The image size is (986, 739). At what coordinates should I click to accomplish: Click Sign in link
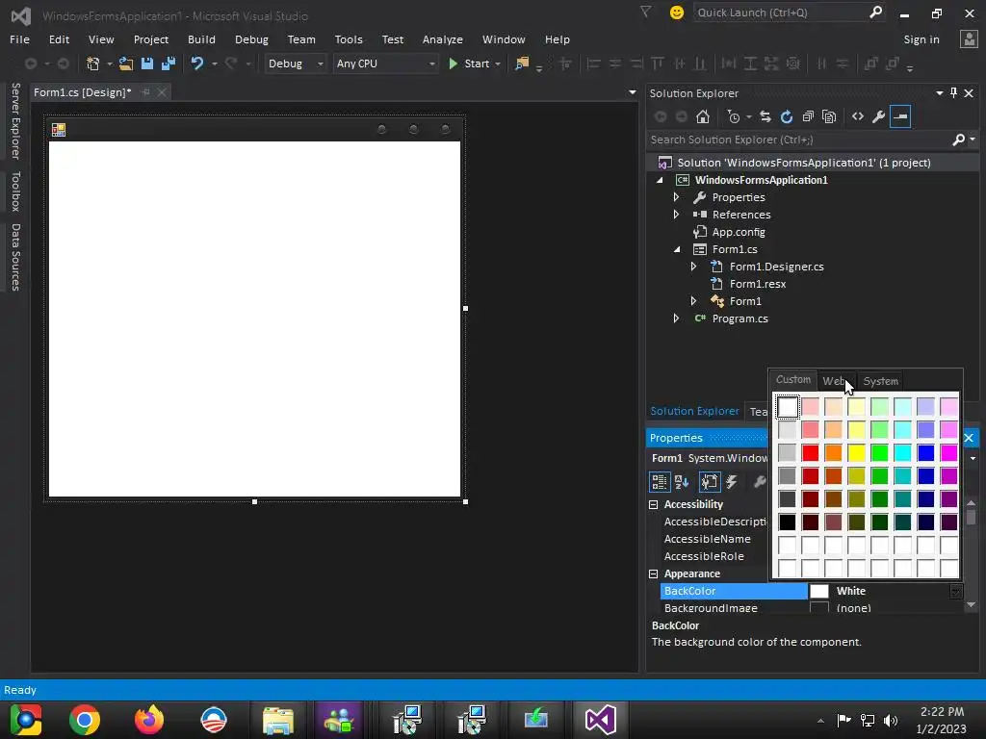tap(921, 39)
